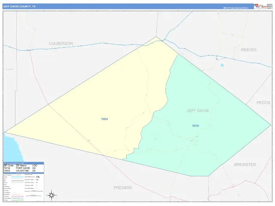Click FORT DAVIS in the ZIP index table
This screenshot has width=275, height=206.
[23, 168]
